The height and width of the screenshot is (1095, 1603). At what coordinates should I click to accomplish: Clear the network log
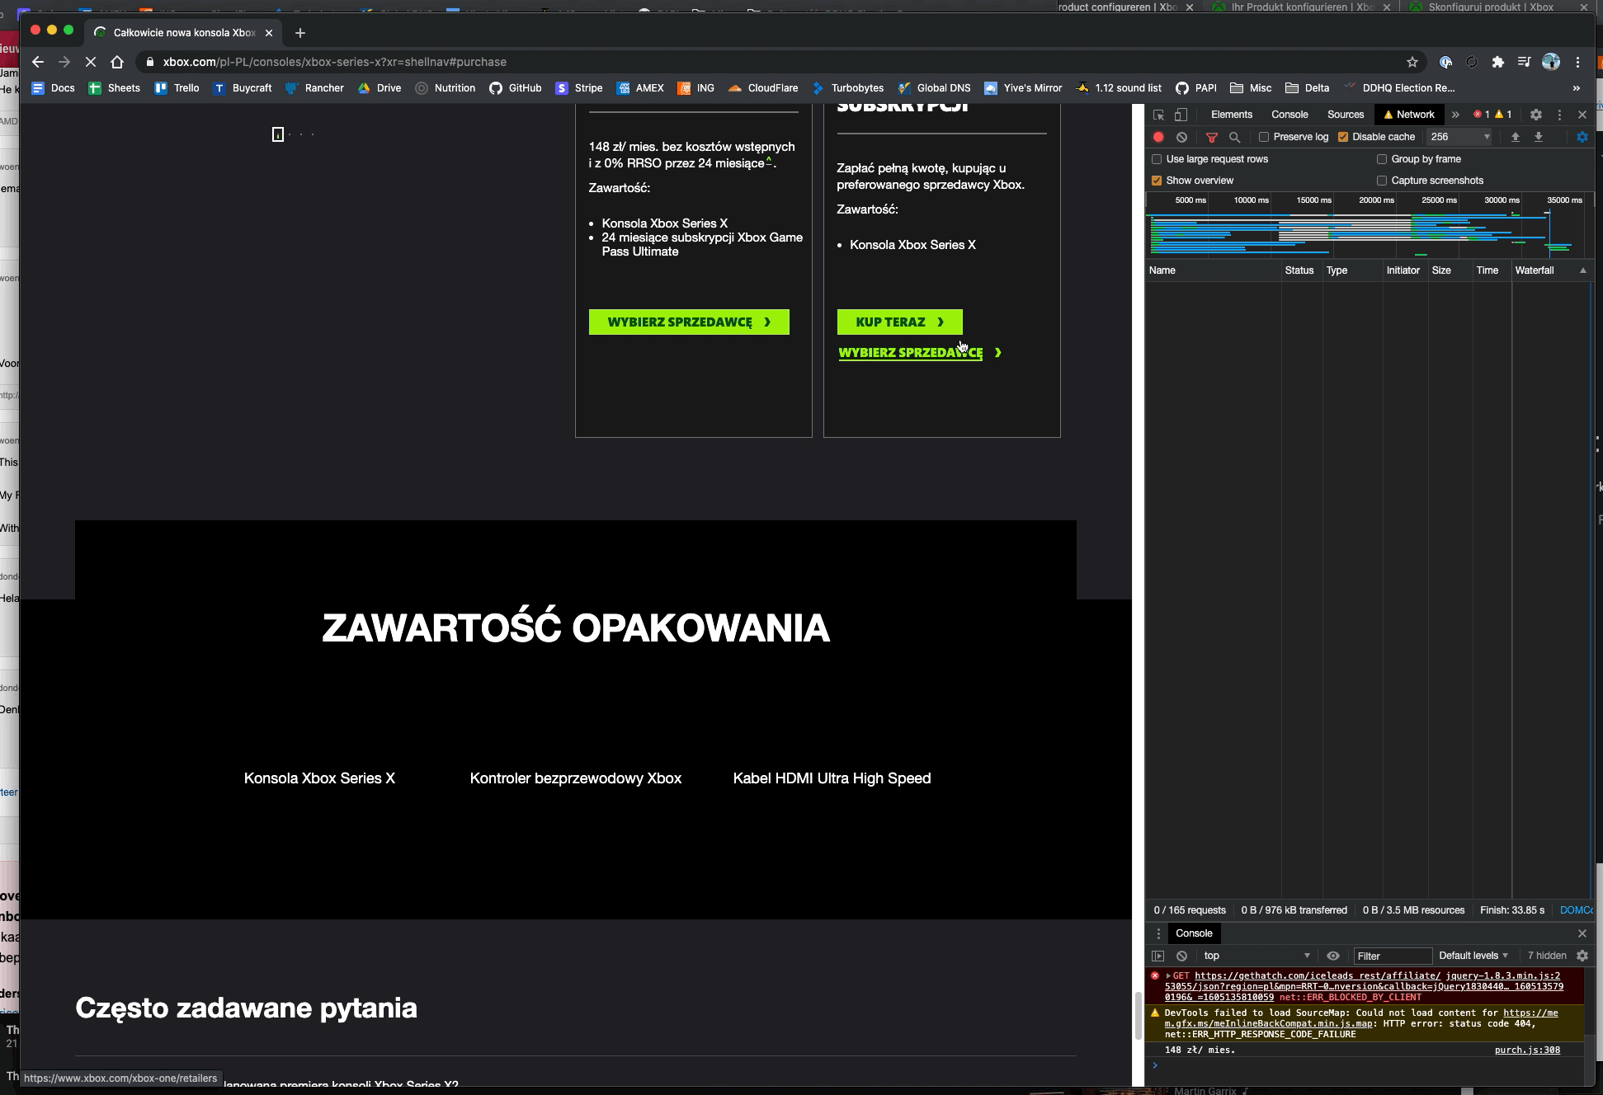1181,137
